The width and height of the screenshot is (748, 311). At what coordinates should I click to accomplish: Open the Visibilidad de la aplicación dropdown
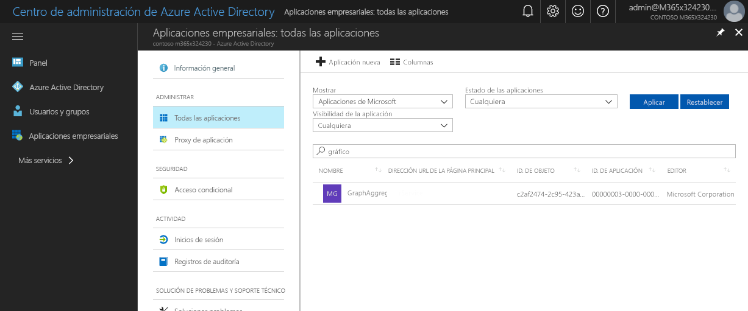click(x=383, y=125)
